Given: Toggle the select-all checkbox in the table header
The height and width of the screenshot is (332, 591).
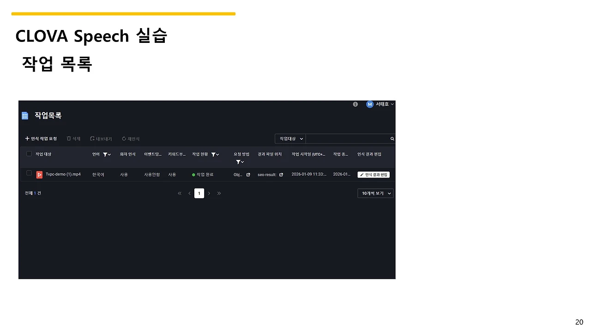Looking at the screenshot, I should [28, 153].
